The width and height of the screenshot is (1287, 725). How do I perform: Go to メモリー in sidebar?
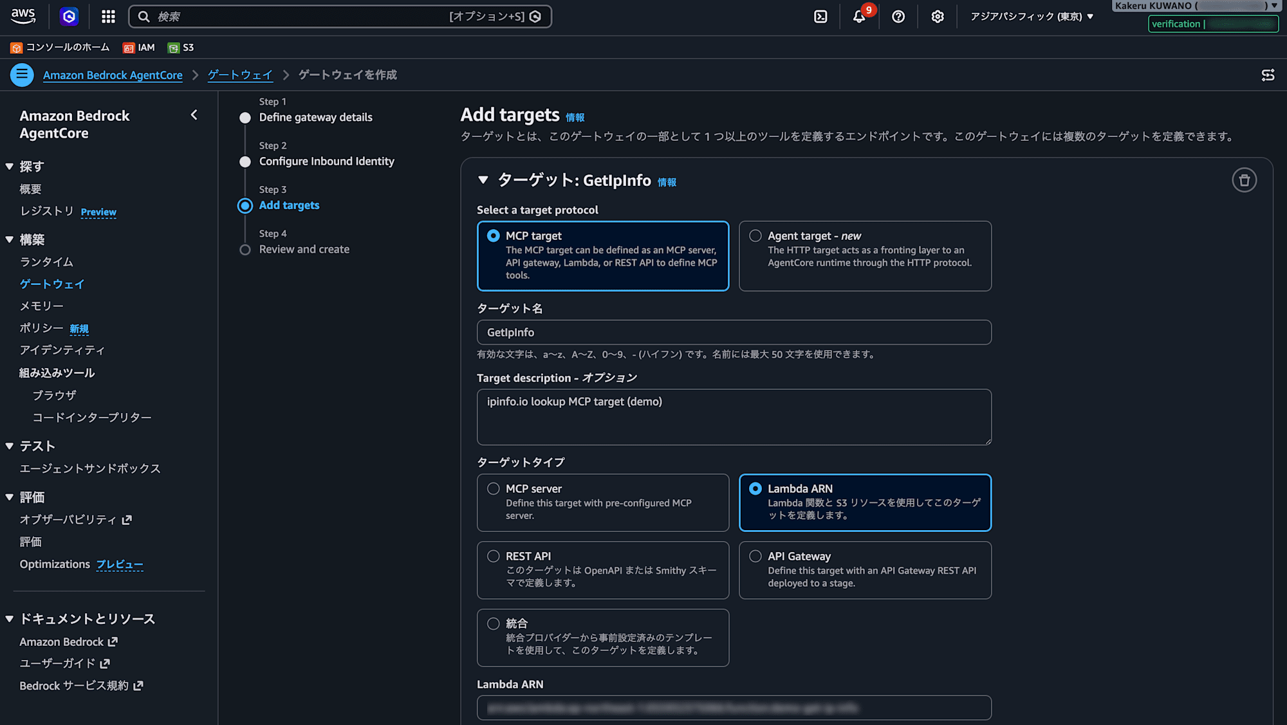click(41, 306)
